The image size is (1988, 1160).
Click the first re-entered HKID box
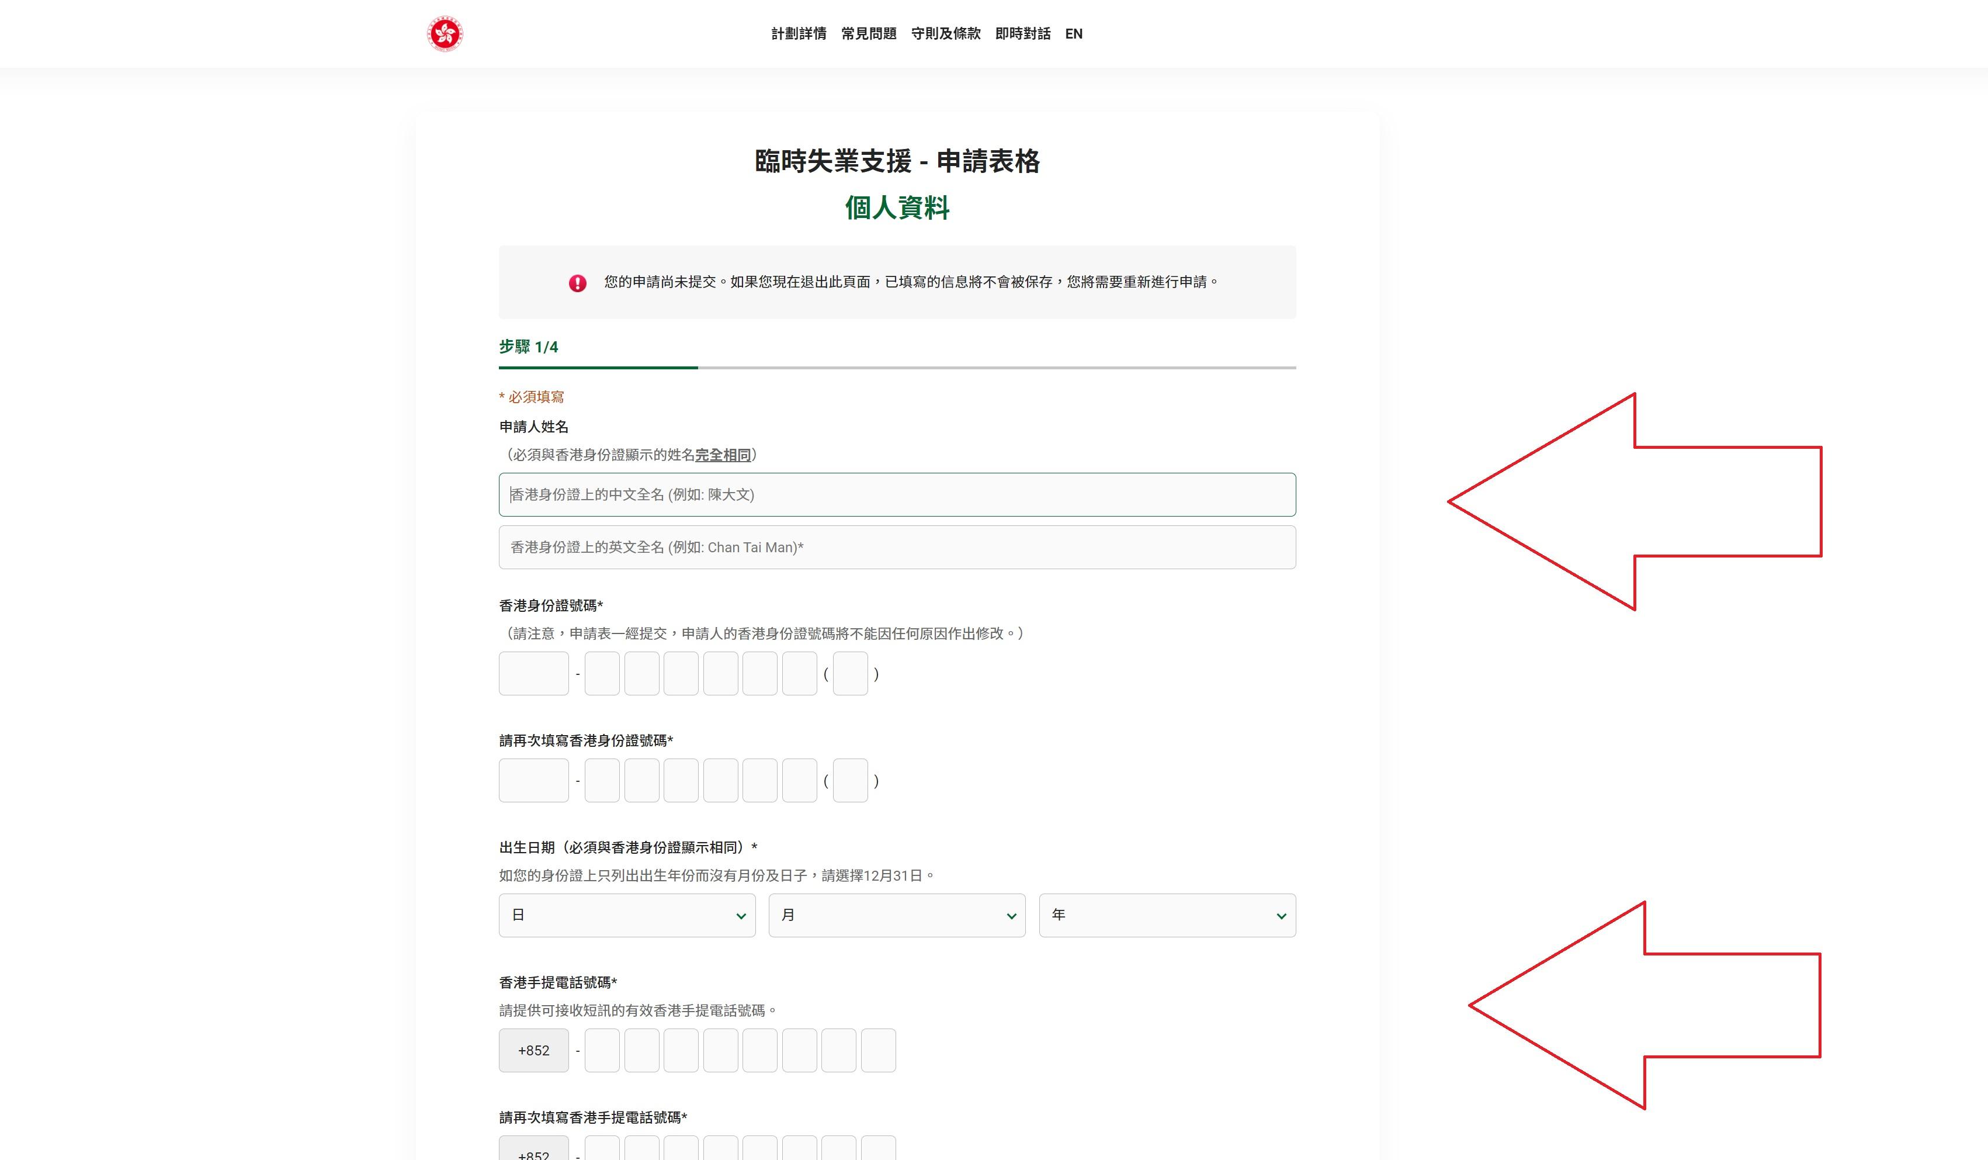click(x=533, y=780)
